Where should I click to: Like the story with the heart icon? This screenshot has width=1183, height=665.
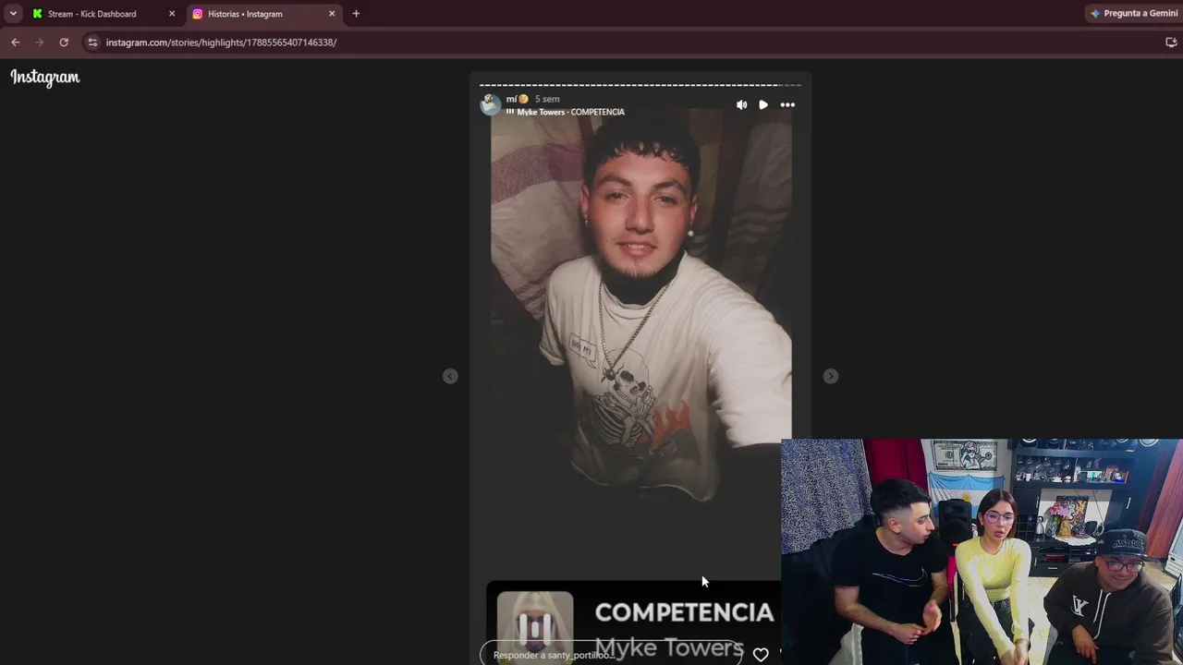761,655
